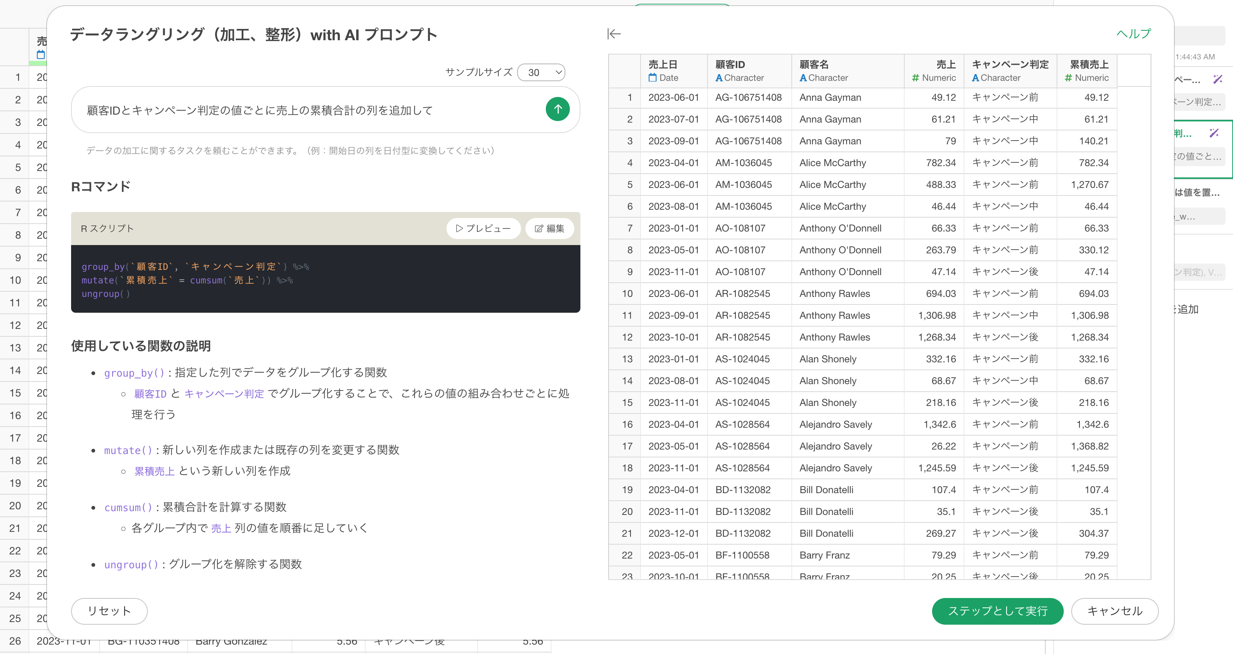The height and width of the screenshot is (654, 1233).
Task: Submit the AI prompt with green arrow button
Action: click(557, 109)
